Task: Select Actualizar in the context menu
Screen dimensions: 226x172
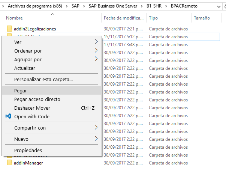Action: 25,68
